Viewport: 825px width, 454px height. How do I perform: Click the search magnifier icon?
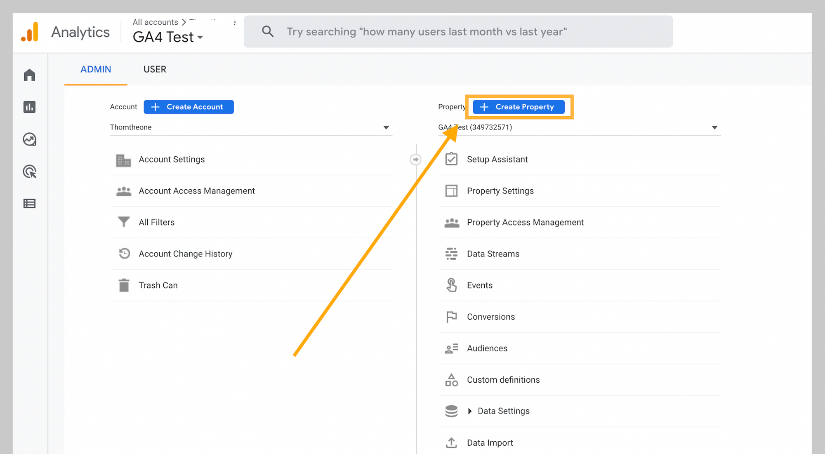(x=268, y=31)
